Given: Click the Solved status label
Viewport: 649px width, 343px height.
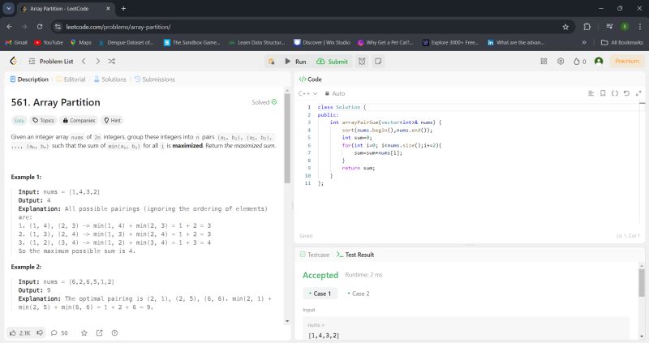Looking at the screenshot, I should (264, 102).
